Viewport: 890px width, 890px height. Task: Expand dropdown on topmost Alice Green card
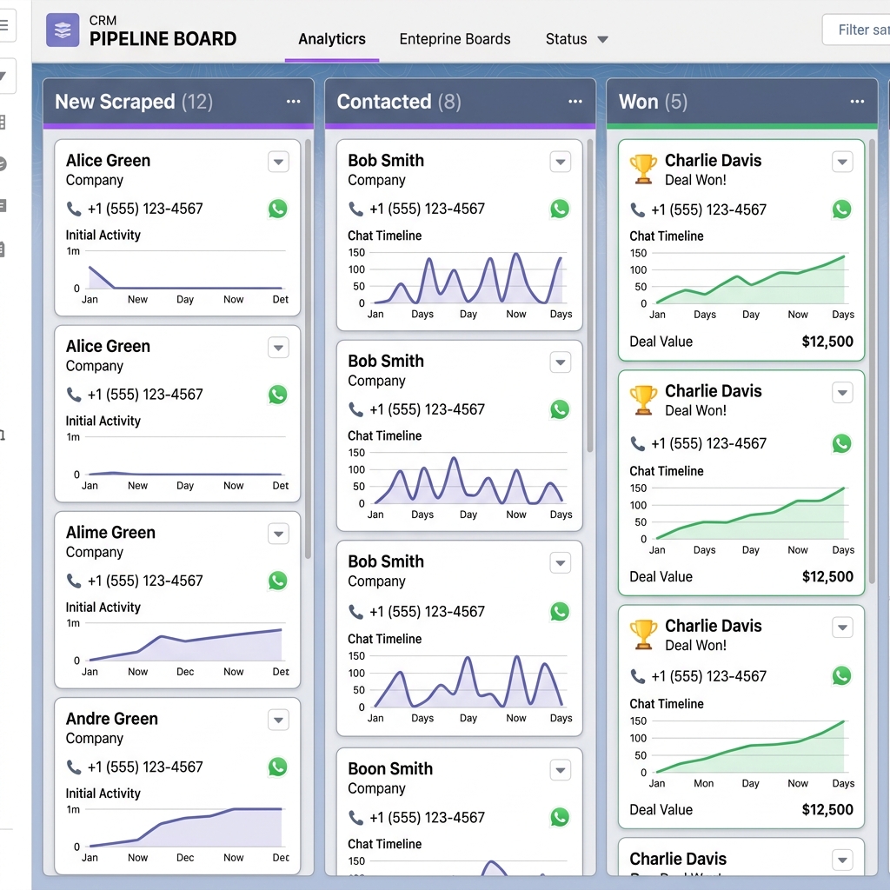click(278, 162)
